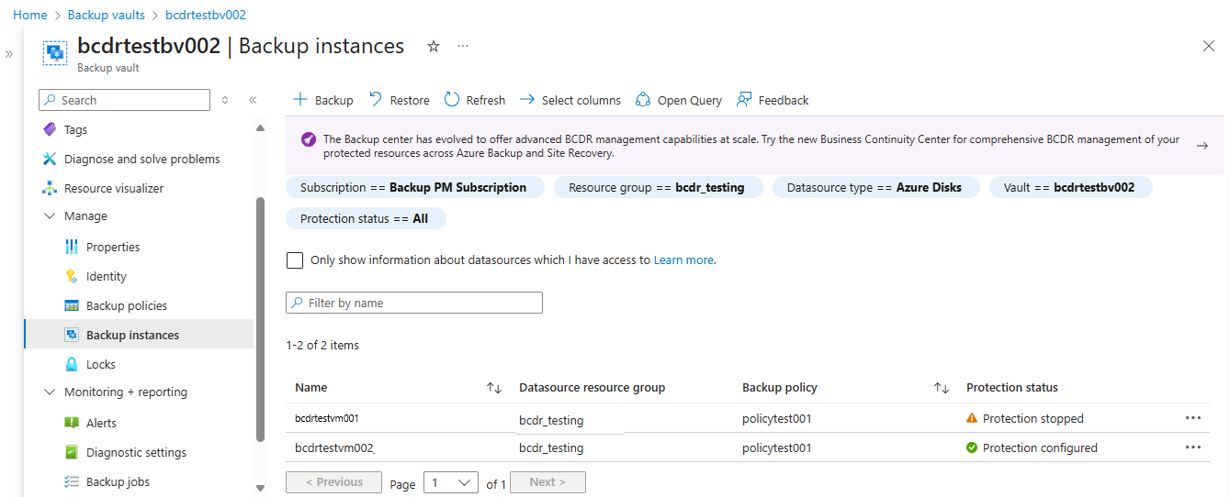
Task: Click the Protection status filter pill
Action: pos(365,218)
